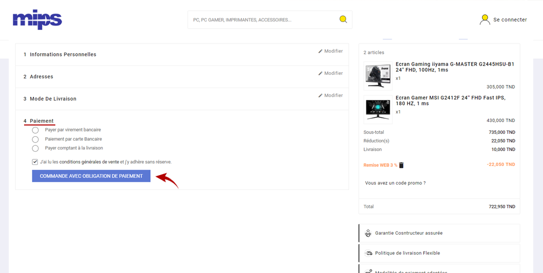
Task: Select Payer par virement bancaire option
Action: (x=35, y=130)
